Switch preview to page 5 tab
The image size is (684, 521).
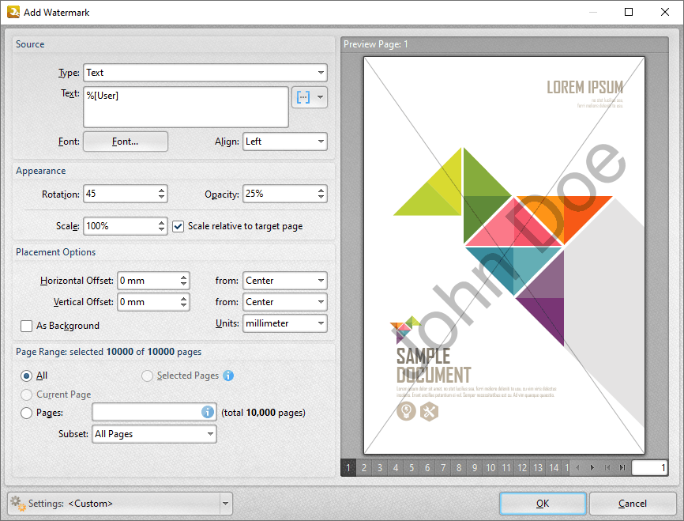(x=412, y=468)
